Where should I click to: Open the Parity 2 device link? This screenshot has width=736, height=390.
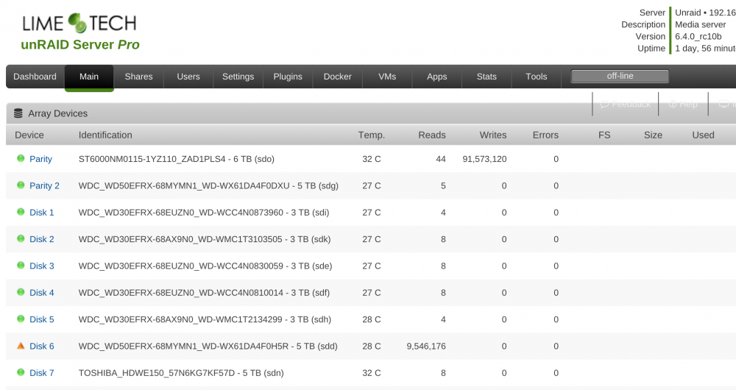[x=45, y=185]
